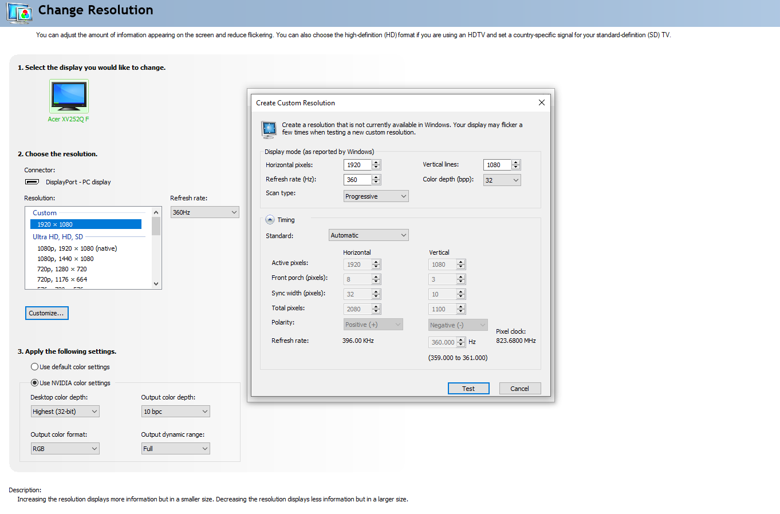The image size is (780, 514).
Task: Select the Acer XV252Q F display icon
Action: (69, 96)
